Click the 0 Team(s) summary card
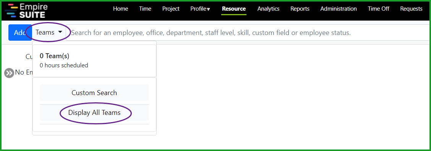Viewport: 431px width, 151px height. 94,61
